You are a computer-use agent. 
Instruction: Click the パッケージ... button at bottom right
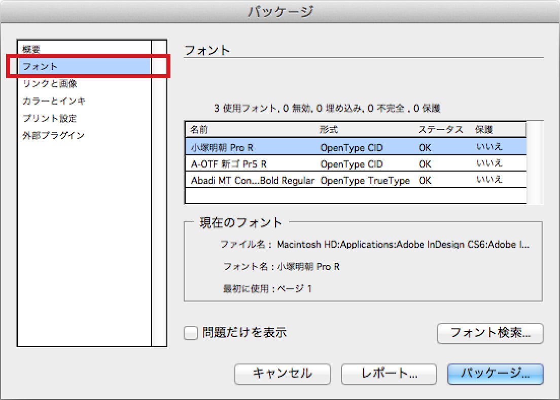[495, 374]
